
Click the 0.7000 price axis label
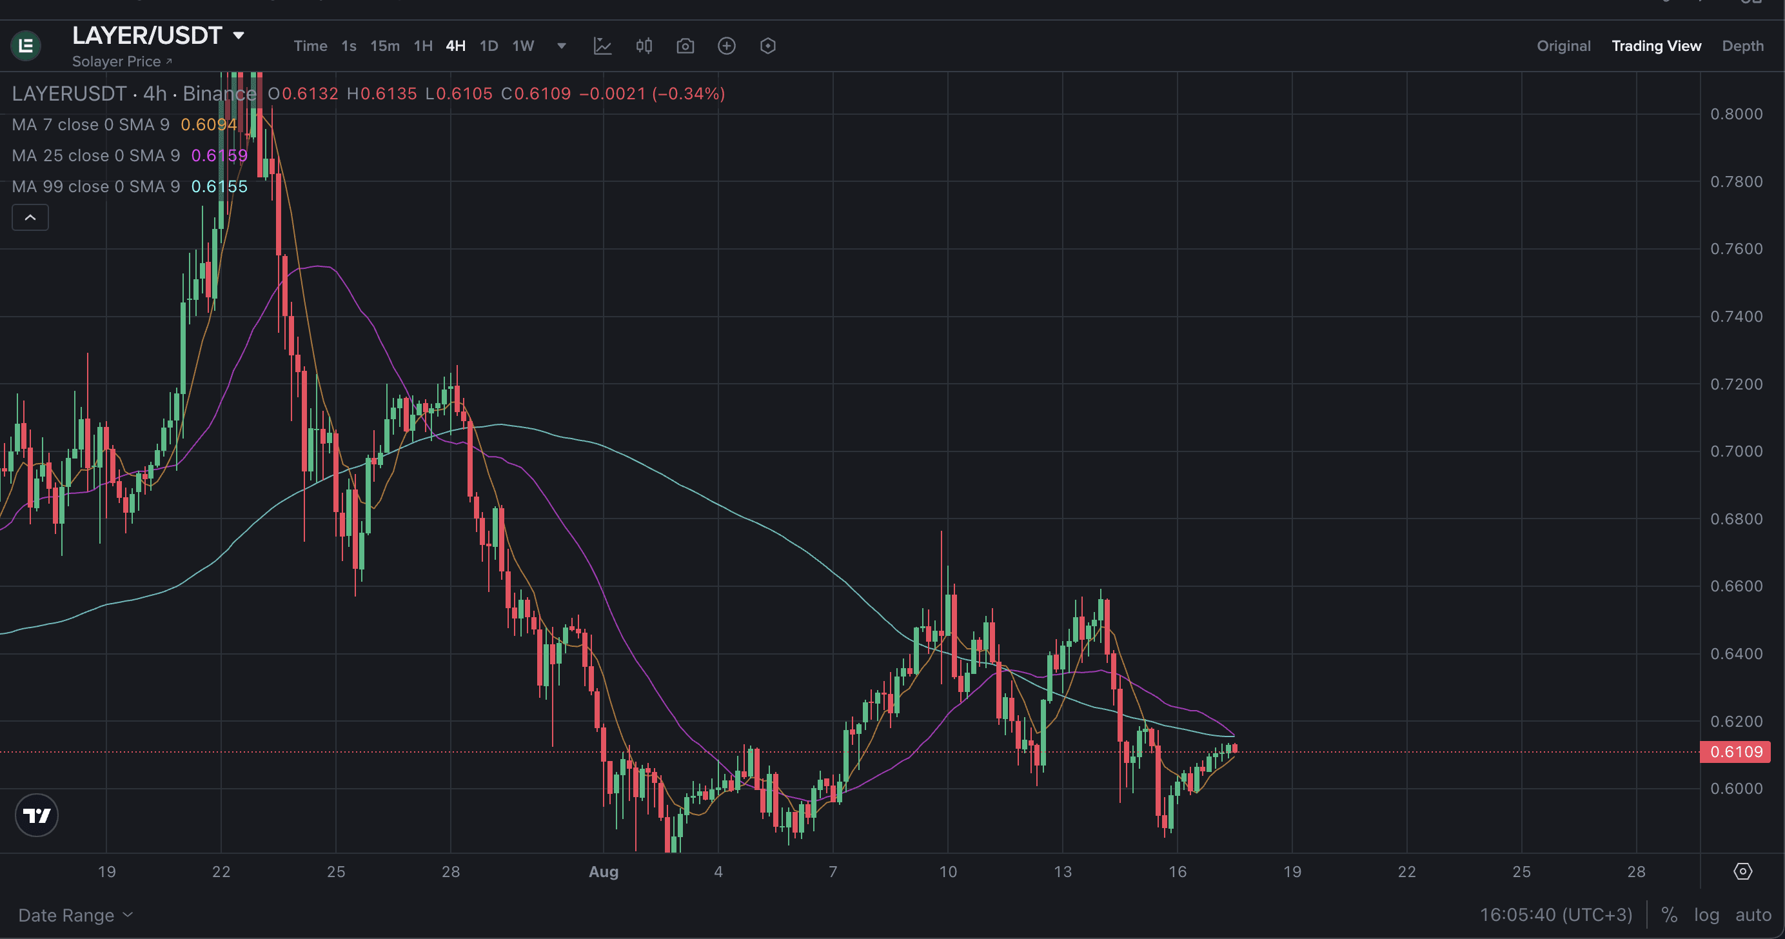[1737, 451]
